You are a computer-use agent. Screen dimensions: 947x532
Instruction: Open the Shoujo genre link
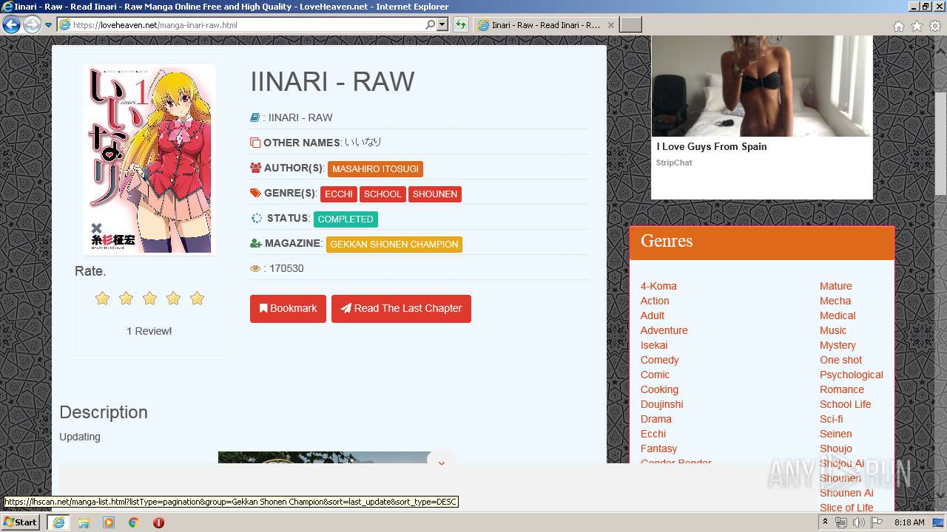836,449
